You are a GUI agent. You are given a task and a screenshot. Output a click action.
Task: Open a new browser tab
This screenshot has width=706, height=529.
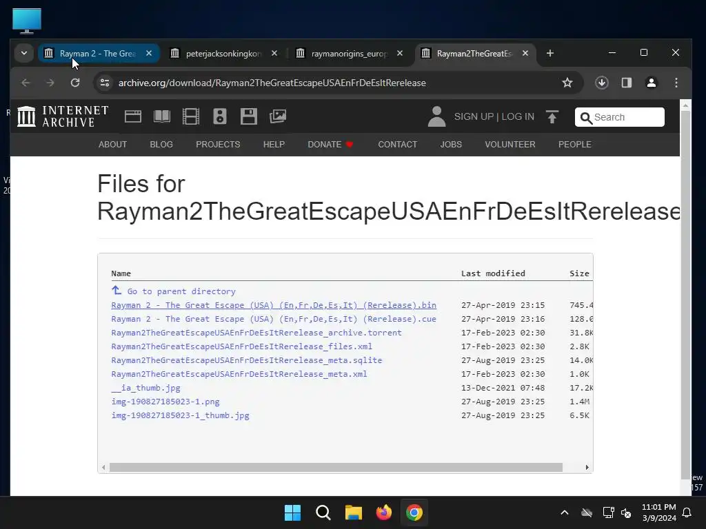click(549, 54)
